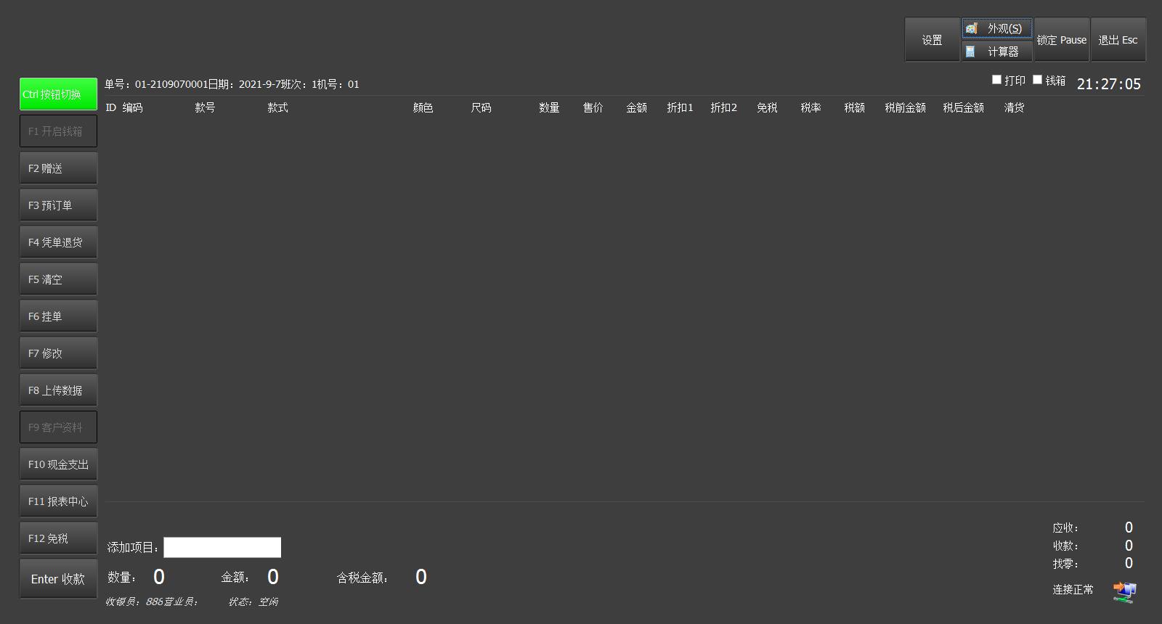The width and height of the screenshot is (1162, 624).
Task: Click F9 客户资料 customer info button
Action: 58,427
